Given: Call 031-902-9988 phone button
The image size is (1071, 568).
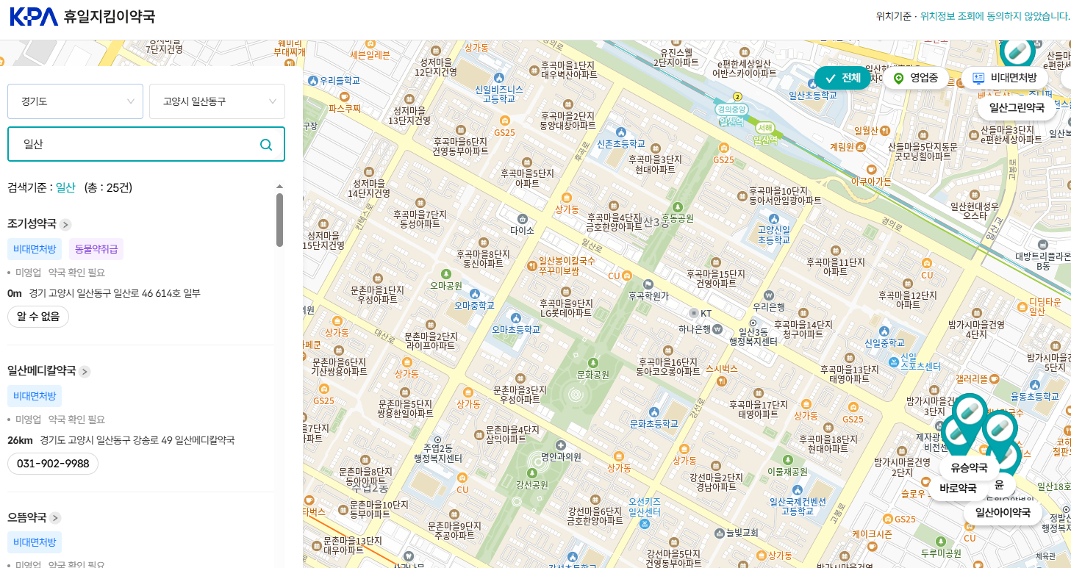Looking at the screenshot, I should [x=53, y=464].
